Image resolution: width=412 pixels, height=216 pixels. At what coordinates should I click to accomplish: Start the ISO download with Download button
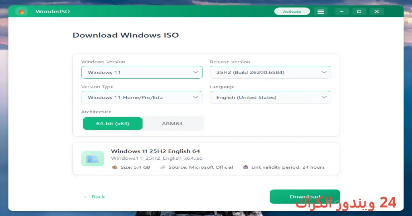pos(305,197)
